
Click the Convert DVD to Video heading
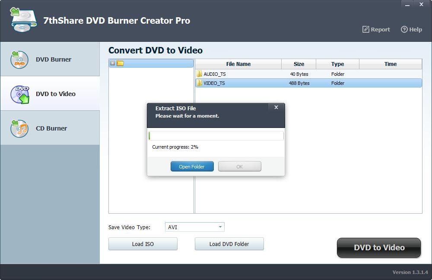[x=156, y=50]
